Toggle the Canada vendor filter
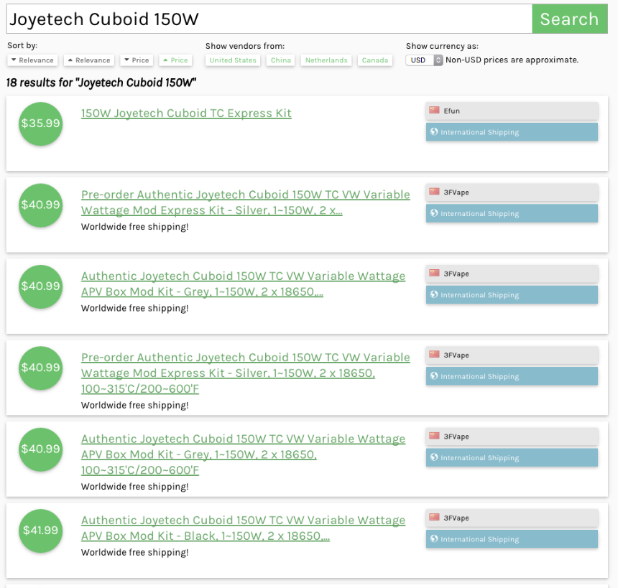 point(375,60)
